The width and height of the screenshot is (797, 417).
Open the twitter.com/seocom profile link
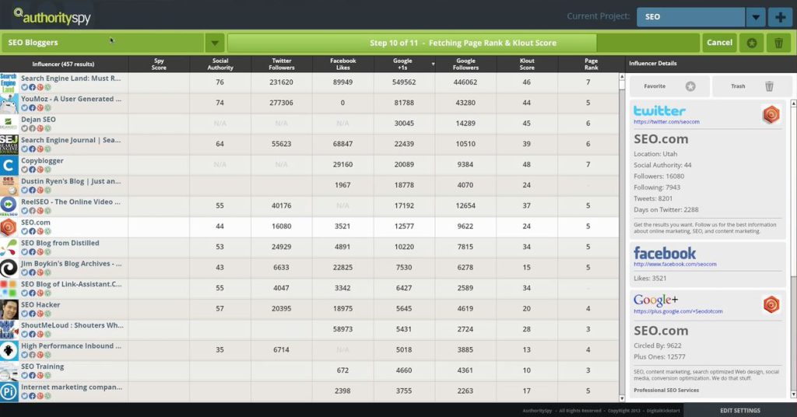(x=666, y=122)
